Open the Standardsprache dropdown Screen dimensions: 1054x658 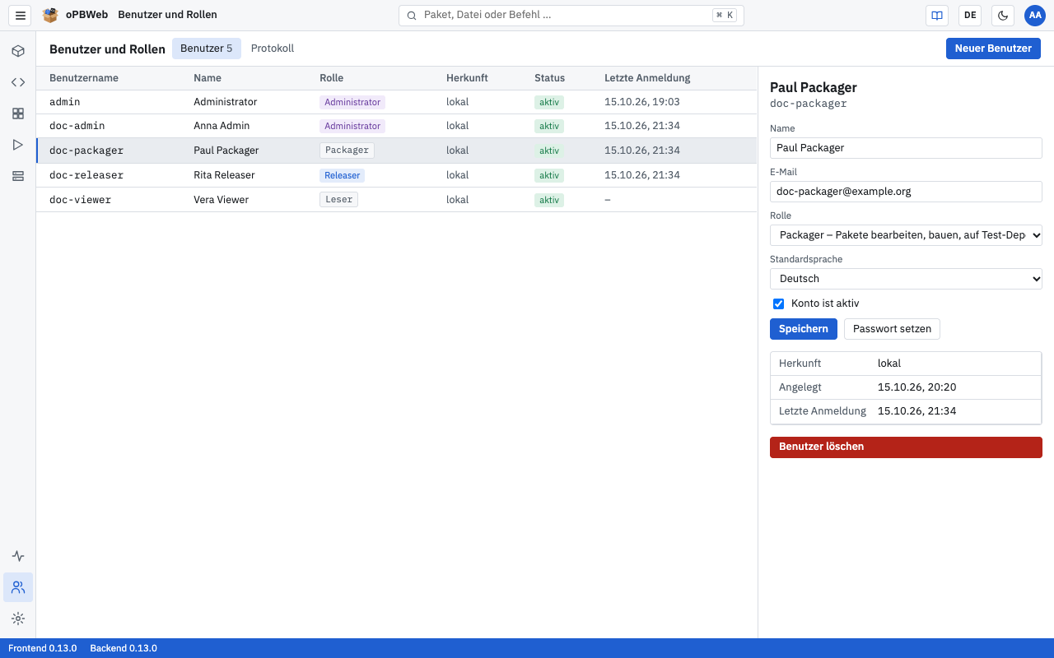pos(906,279)
